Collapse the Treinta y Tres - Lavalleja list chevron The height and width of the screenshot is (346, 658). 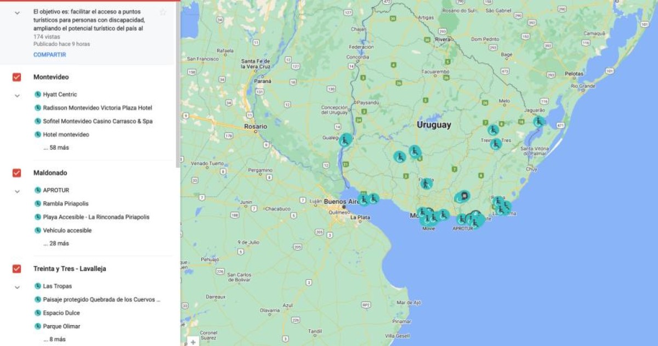coord(17,287)
